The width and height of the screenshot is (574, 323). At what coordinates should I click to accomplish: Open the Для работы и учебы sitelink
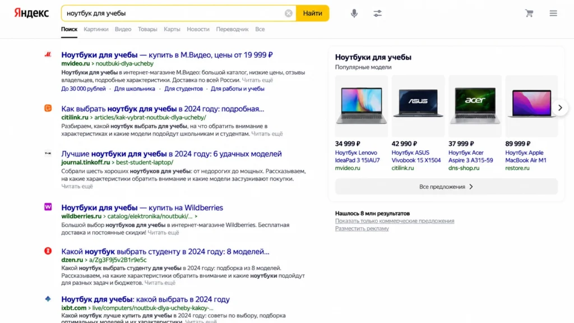(x=237, y=89)
